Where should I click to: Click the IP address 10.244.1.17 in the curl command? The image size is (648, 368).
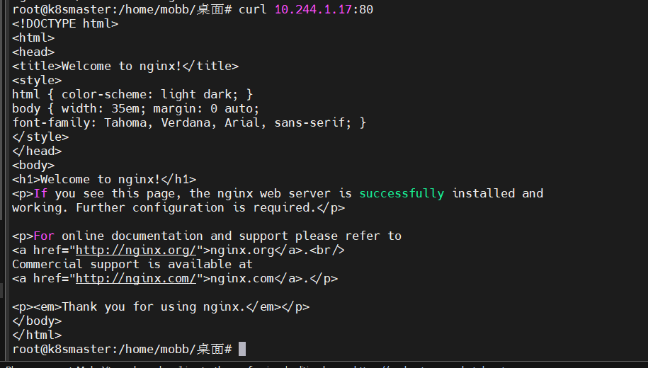coord(313,9)
